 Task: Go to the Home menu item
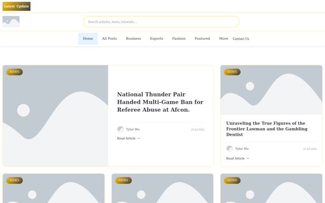(x=88, y=38)
